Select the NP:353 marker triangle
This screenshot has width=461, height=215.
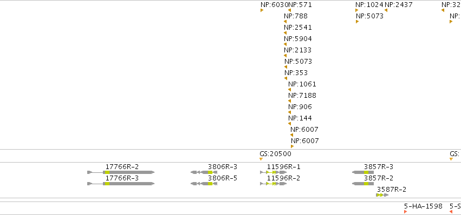coord(285,78)
